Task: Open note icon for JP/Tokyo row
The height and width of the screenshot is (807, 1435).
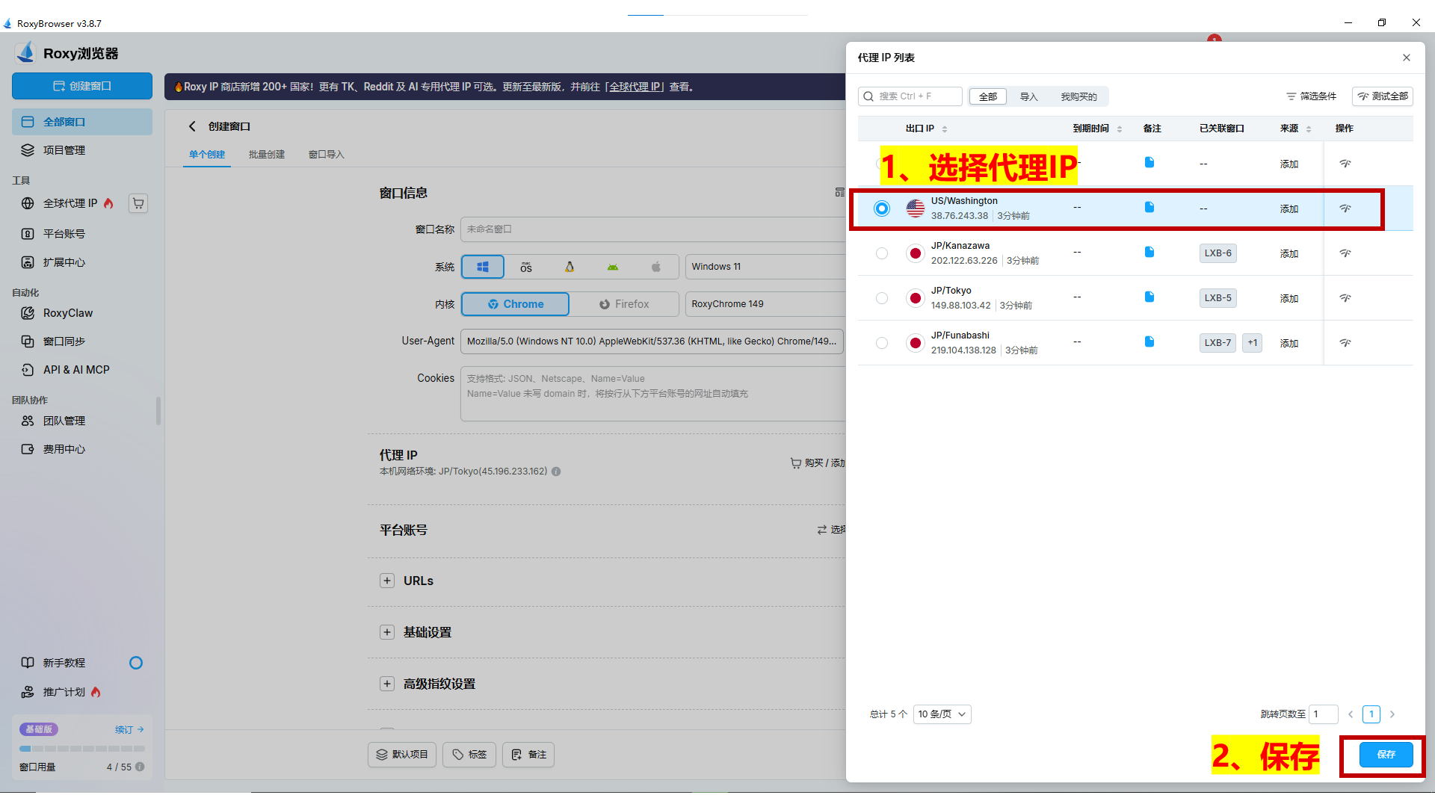Action: tap(1149, 297)
